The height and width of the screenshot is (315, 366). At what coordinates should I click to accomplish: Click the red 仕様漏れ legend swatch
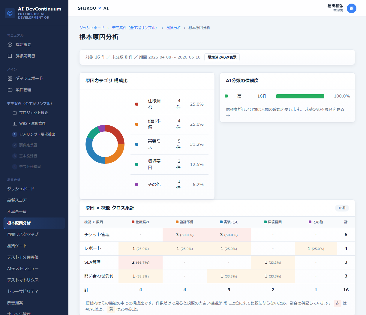137,104
